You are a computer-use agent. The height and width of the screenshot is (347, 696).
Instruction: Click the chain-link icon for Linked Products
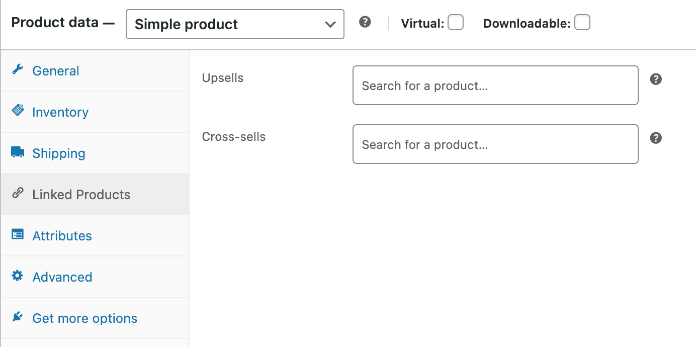pos(18,194)
